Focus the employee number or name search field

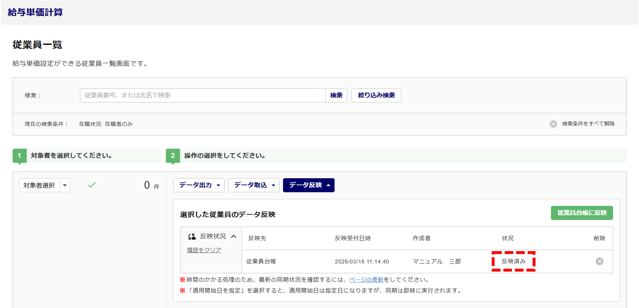(203, 95)
